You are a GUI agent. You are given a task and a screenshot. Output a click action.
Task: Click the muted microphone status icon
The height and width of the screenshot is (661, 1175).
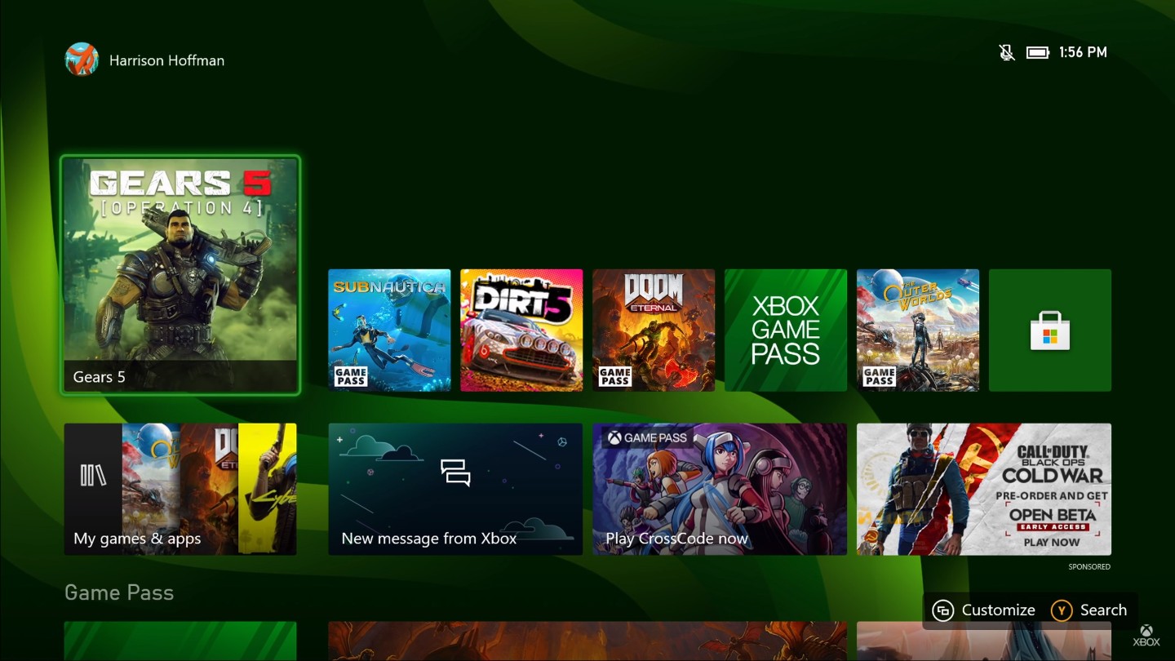pyautogui.click(x=1007, y=52)
